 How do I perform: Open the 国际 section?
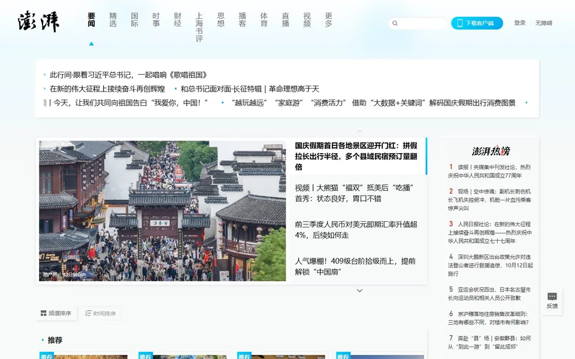tap(135, 20)
